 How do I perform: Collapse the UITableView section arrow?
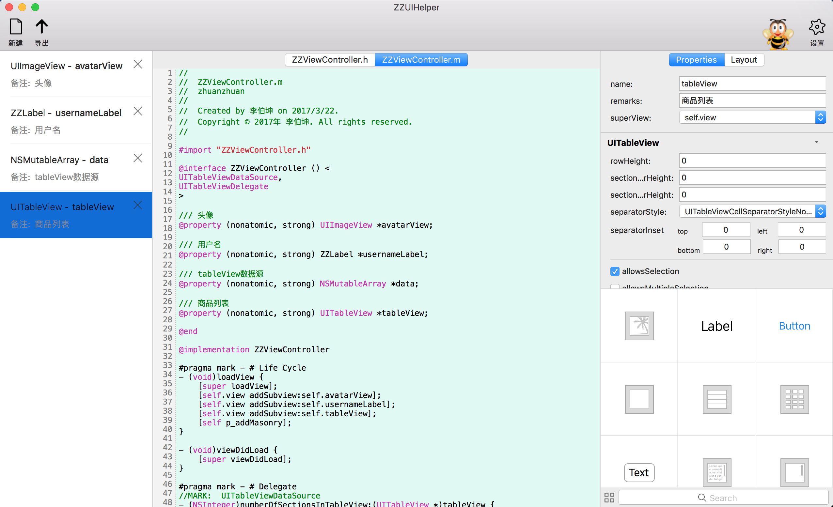(816, 142)
